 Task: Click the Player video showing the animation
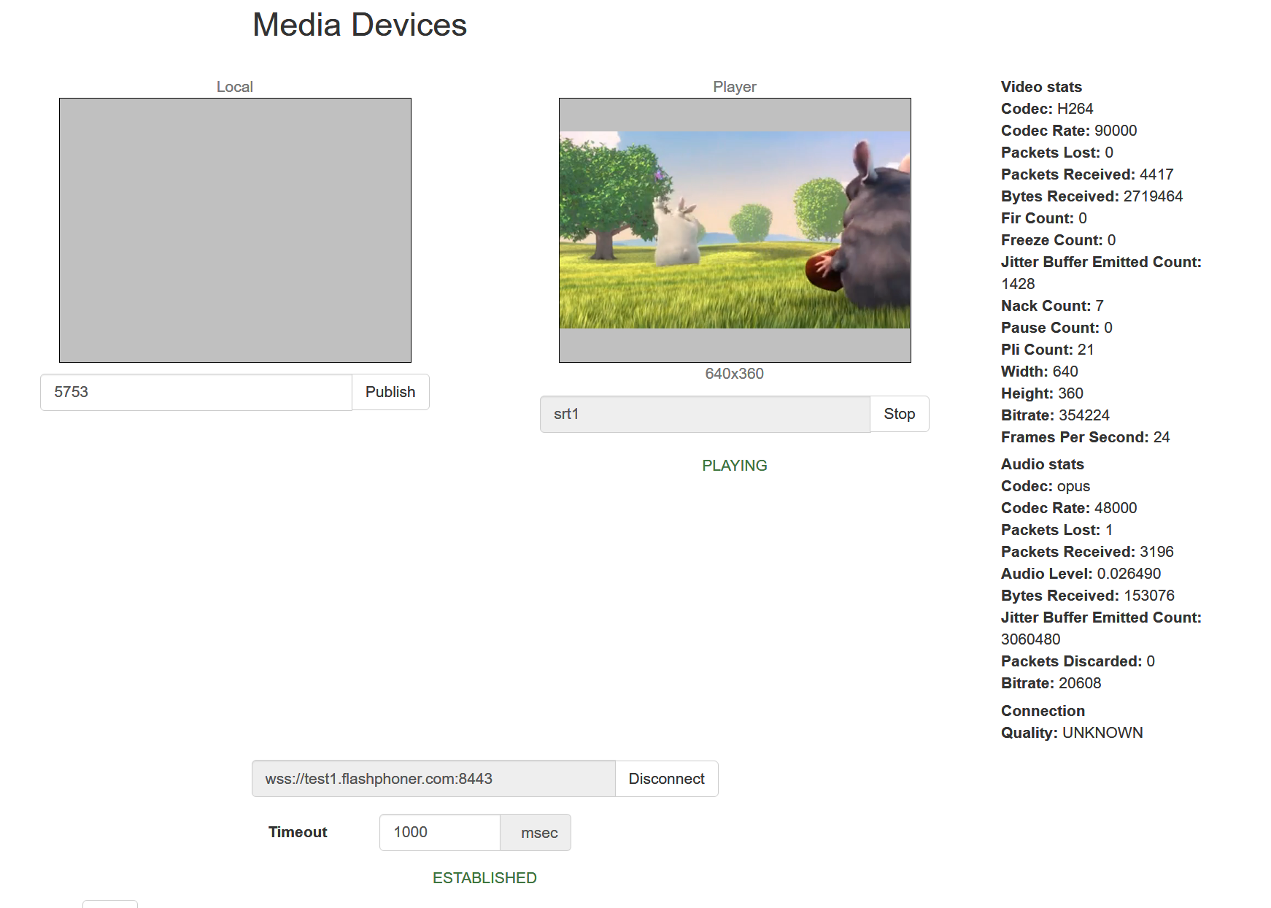click(x=735, y=230)
